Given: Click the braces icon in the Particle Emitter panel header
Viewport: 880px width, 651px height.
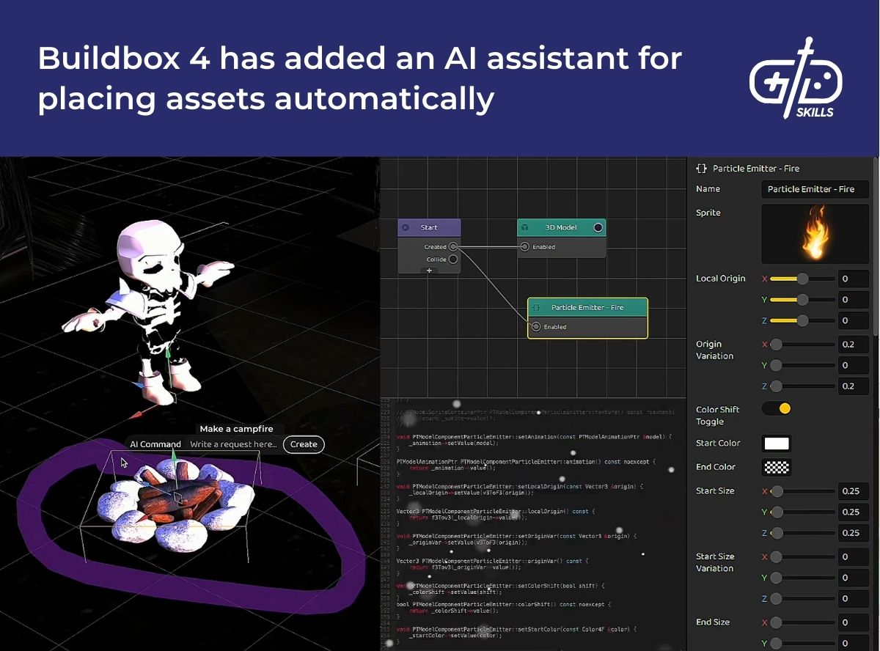Looking at the screenshot, I should 701,168.
